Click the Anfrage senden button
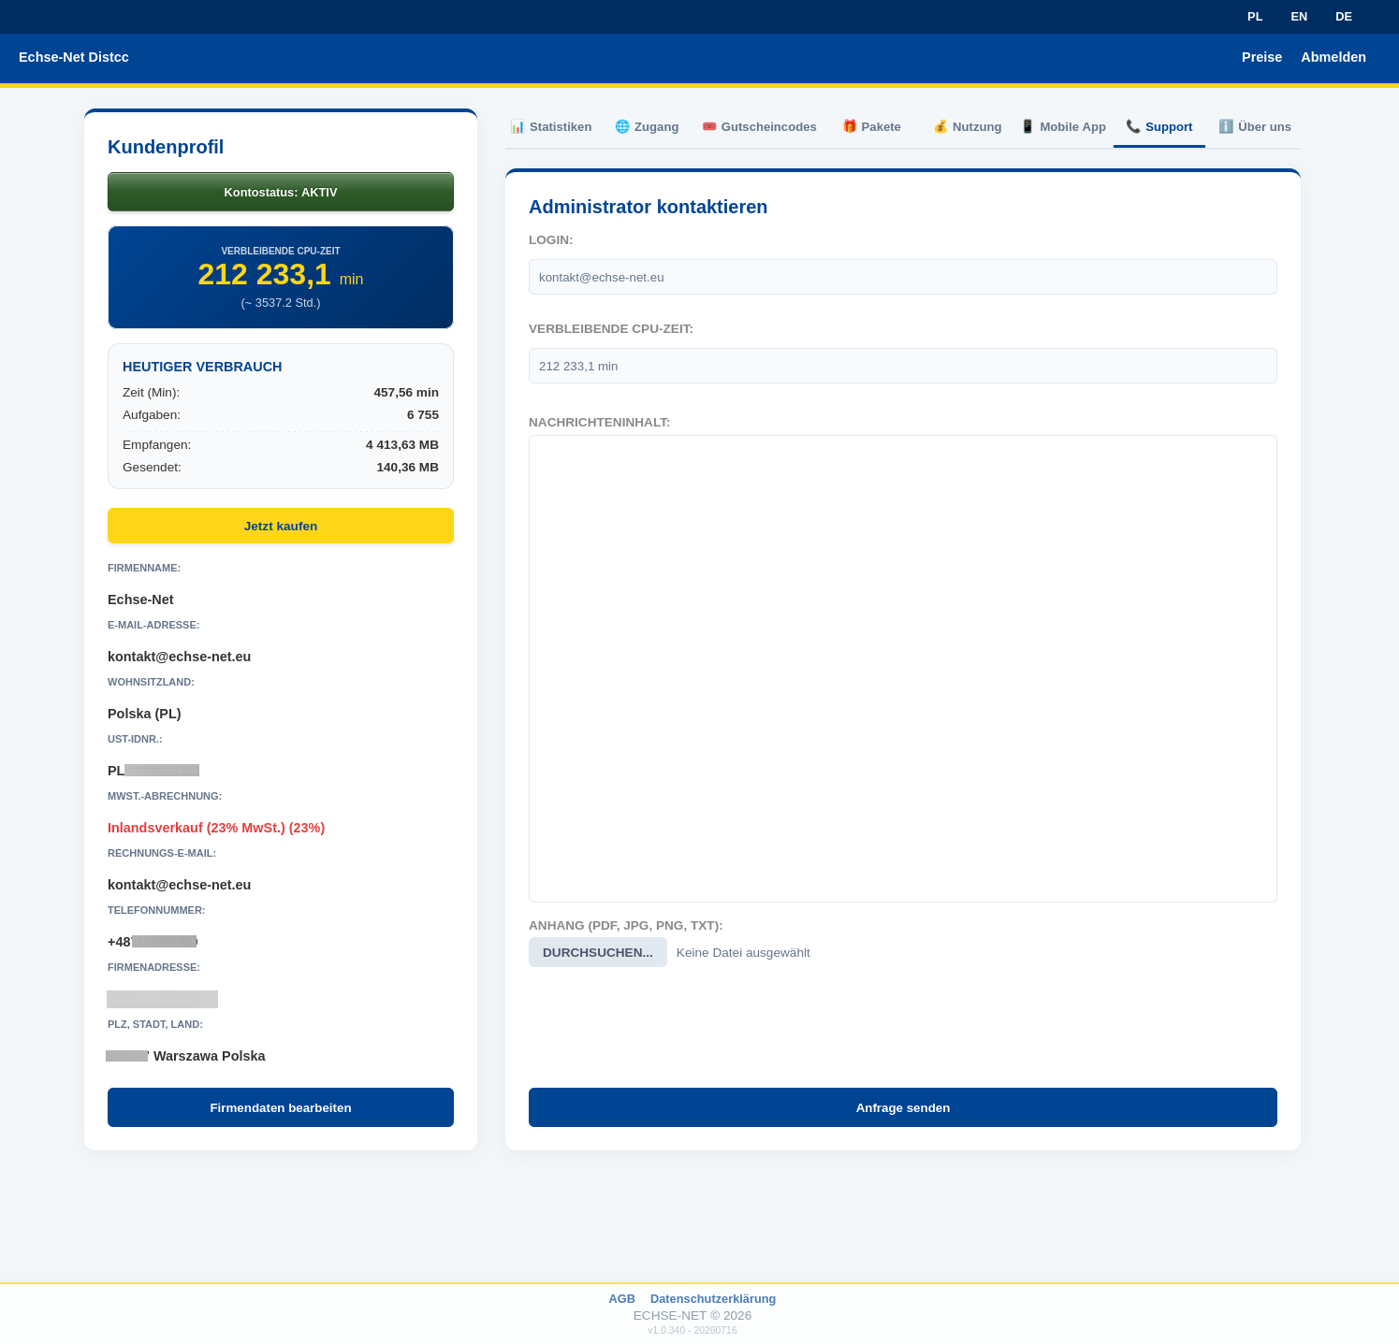This screenshot has height=1344, width=1399. [x=903, y=1107]
